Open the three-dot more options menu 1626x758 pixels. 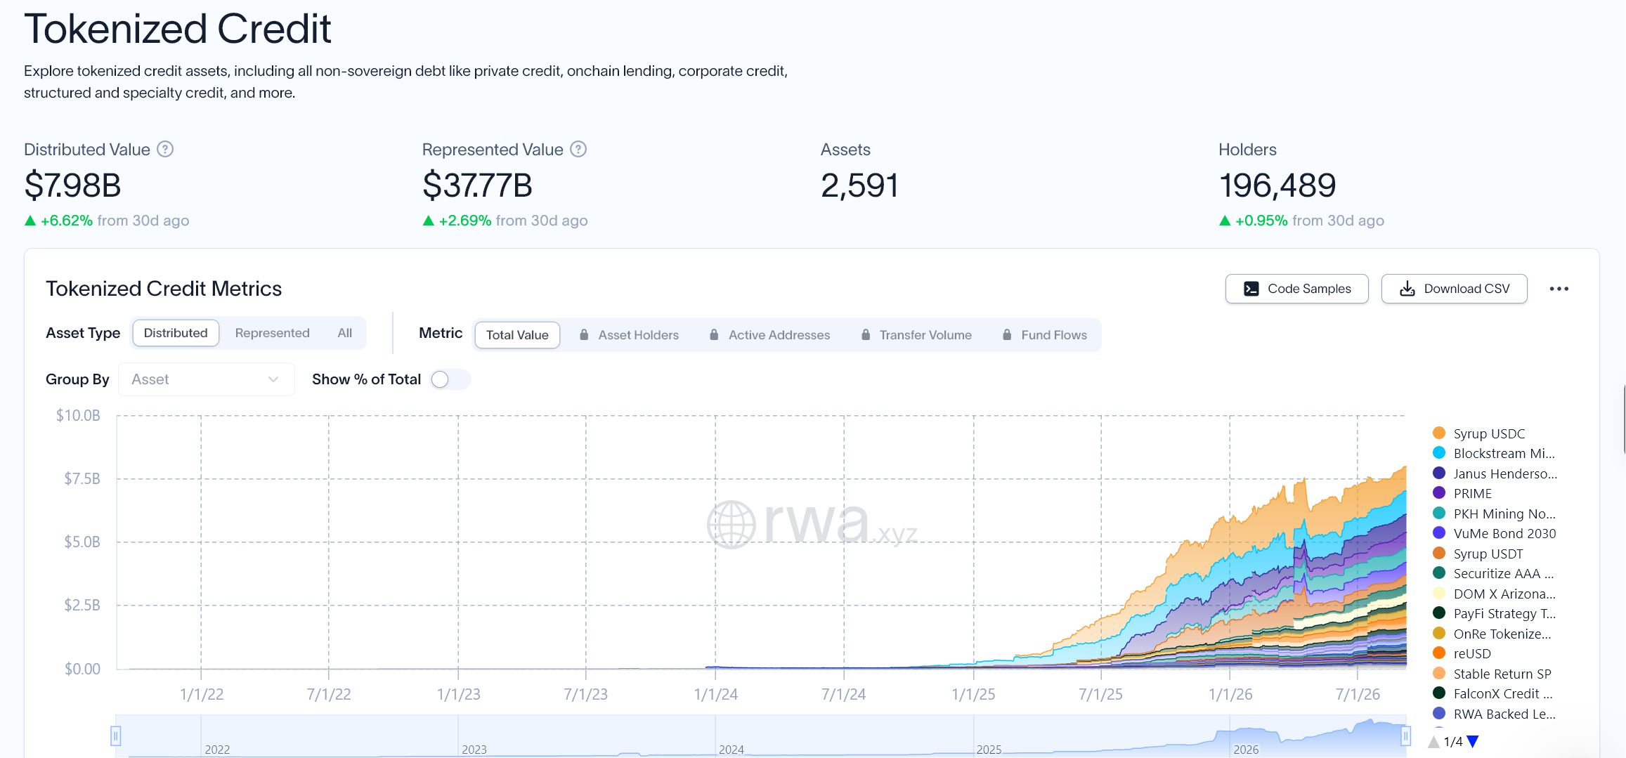pyautogui.click(x=1559, y=289)
